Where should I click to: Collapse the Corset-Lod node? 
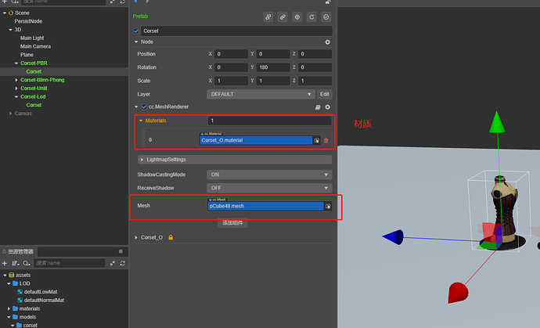click(16, 97)
